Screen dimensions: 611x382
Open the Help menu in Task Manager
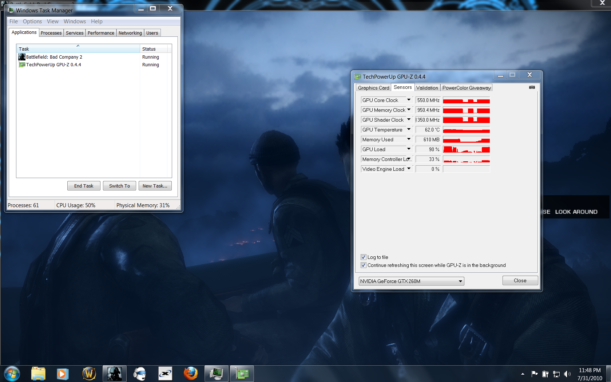pos(97,21)
